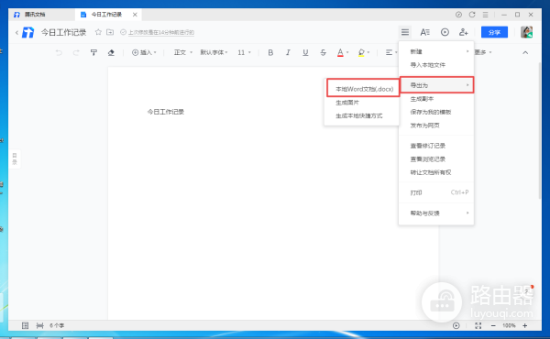Open the hamburger document menu icon

click(405, 32)
